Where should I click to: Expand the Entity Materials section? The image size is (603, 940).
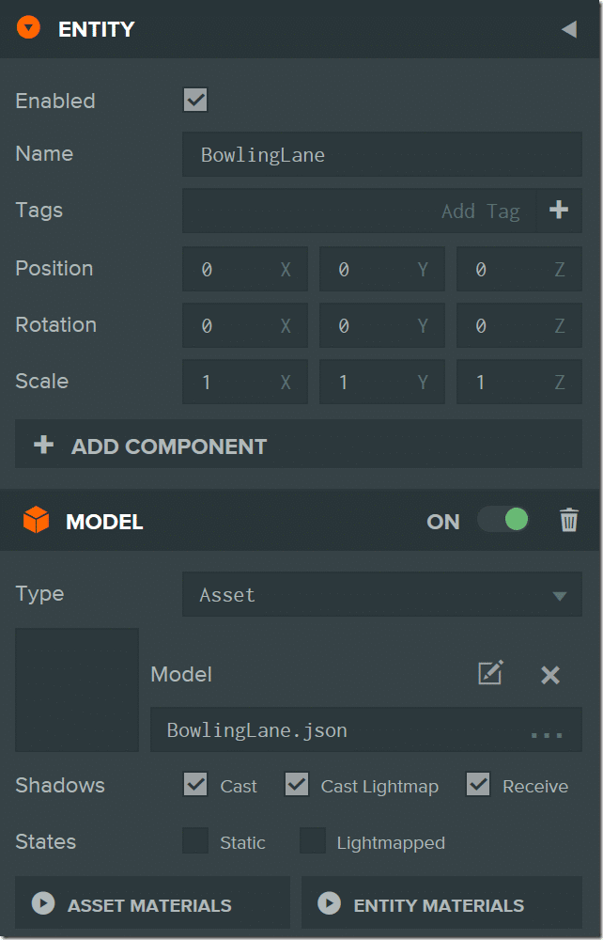[x=442, y=902]
